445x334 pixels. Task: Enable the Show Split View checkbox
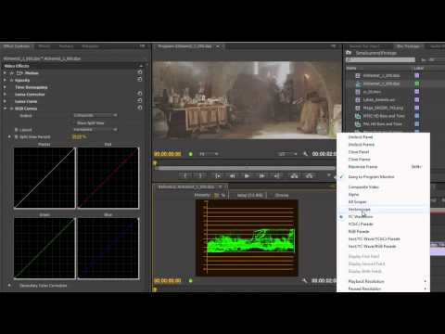(x=74, y=122)
